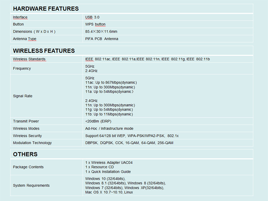268x201 pixels.
Task: Click the OTHERS section heading
Action: click(x=25, y=154)
